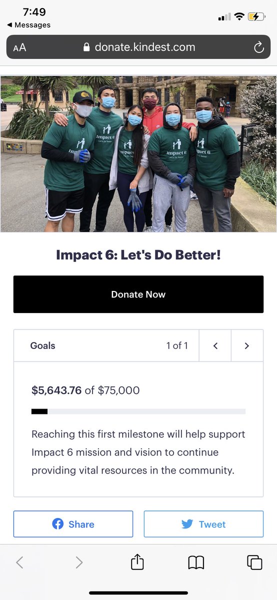Click the black Donate Now button

138,294
